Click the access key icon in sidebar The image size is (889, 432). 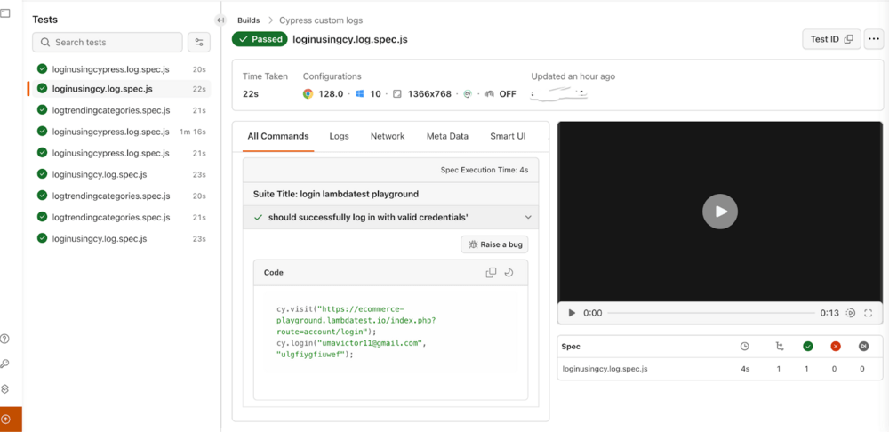coord(5,364)
